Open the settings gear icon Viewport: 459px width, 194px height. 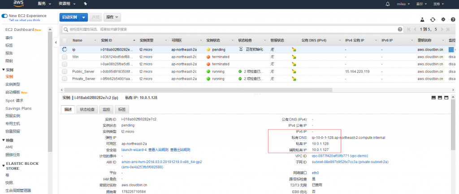443,20
